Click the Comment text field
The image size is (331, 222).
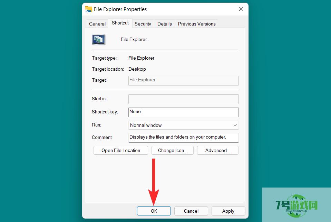tap(183, 138)
